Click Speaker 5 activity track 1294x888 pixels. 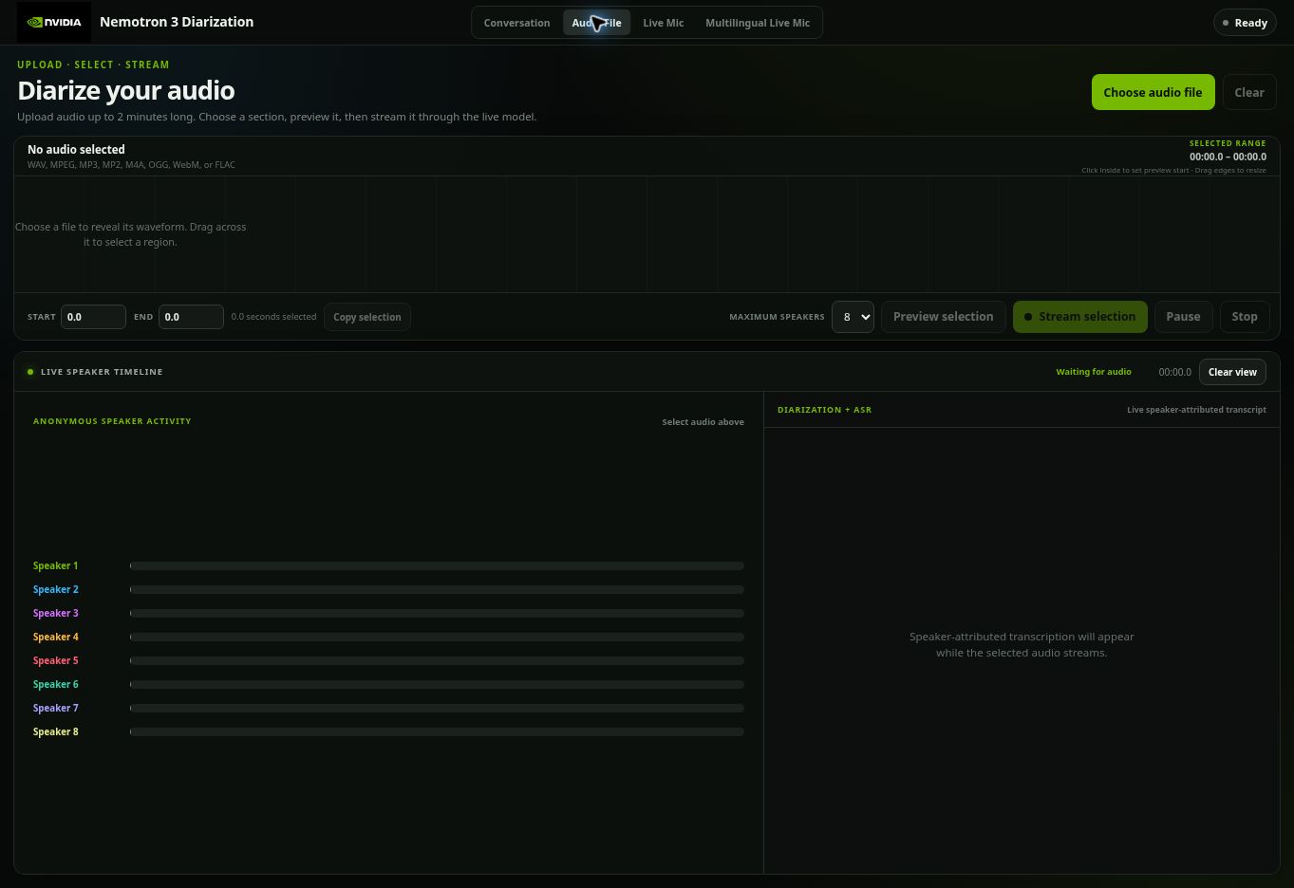click(x=437, y=660)
